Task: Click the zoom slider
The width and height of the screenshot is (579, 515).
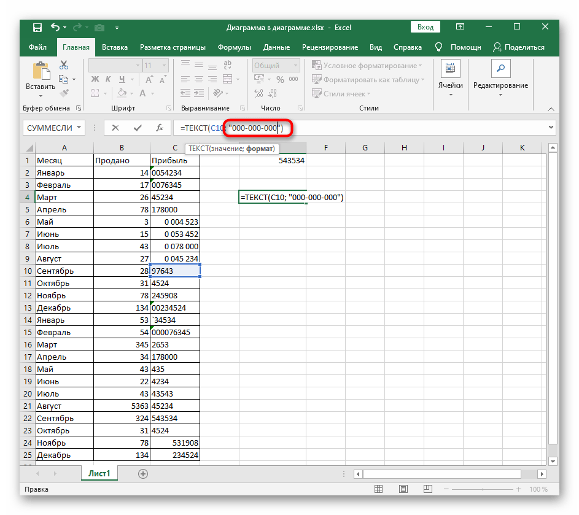Action: pyautogui.click(x=483, y=489)
